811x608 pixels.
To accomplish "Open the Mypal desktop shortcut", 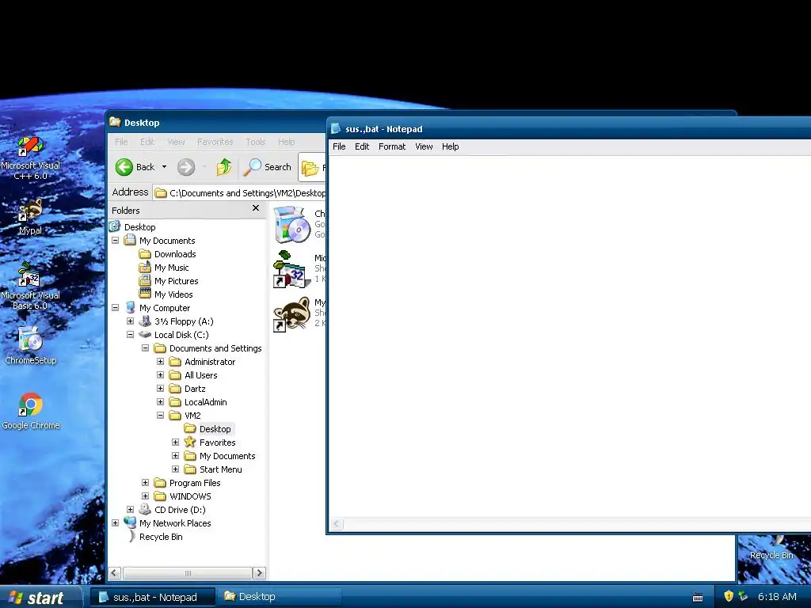I will 31,217.
